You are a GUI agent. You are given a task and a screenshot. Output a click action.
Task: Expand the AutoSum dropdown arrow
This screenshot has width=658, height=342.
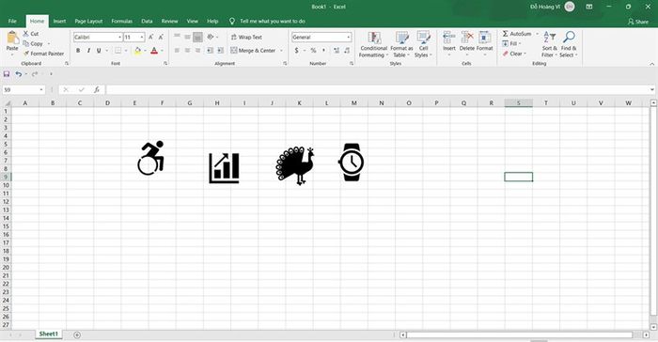[x=537, y=34]
